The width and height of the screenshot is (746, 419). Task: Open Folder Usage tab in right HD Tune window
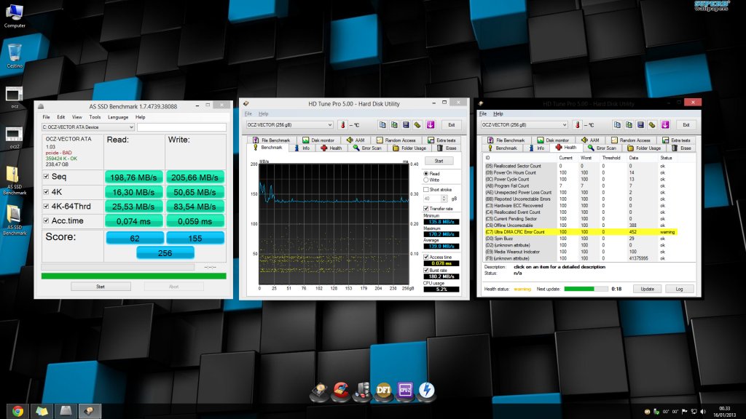[x=644, y=148]
